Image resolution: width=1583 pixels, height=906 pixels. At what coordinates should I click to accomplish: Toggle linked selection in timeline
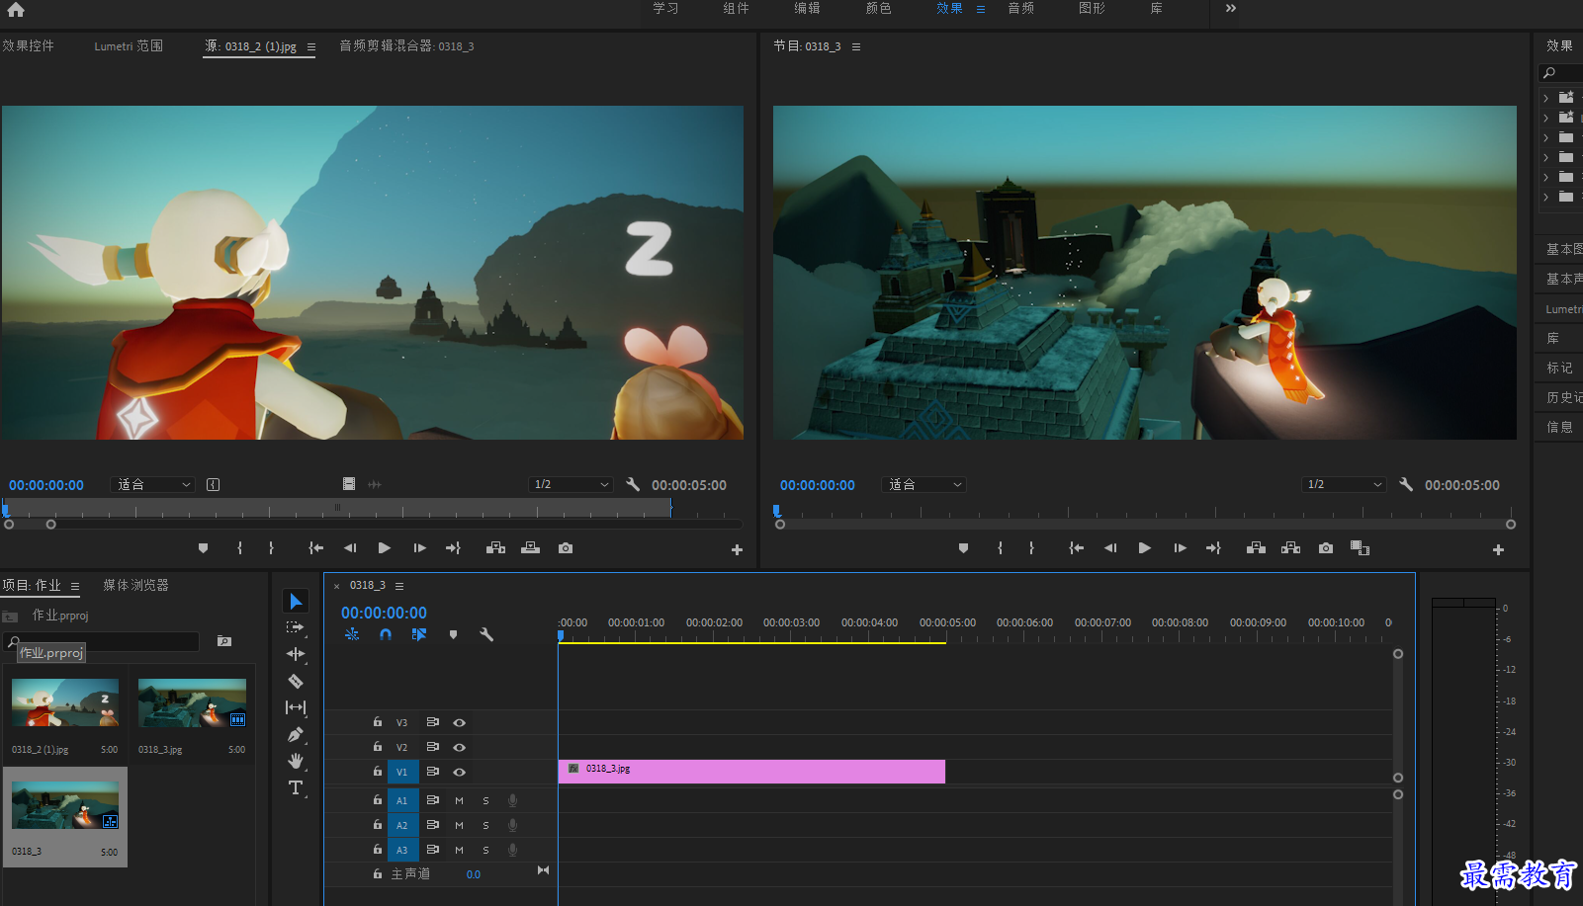click(x=419, y=634)
